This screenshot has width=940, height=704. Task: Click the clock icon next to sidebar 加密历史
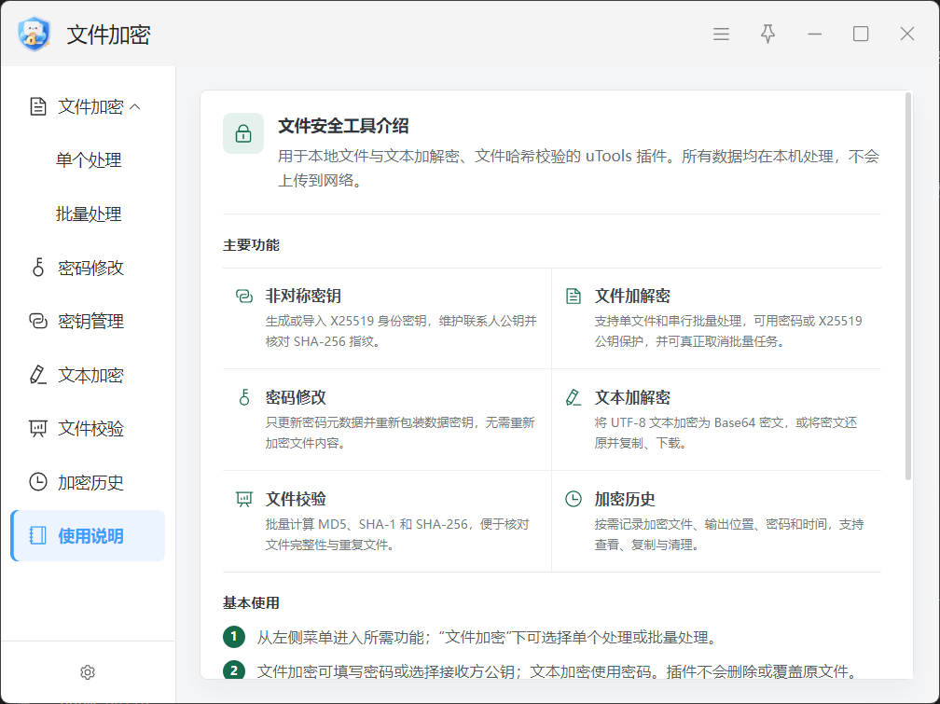[38, 482]
